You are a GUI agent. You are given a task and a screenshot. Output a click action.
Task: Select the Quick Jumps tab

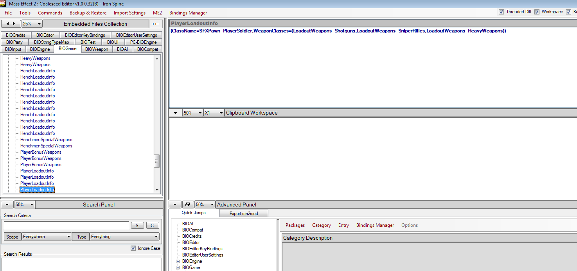click(x=194, y=213)
